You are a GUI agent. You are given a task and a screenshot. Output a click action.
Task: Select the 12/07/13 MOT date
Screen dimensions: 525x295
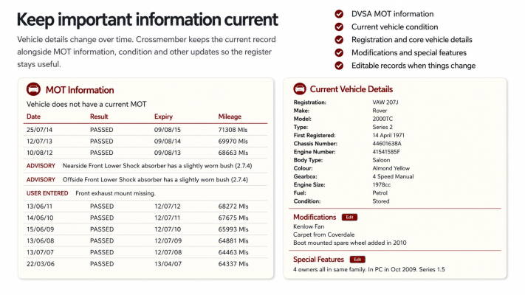(40, 141)
